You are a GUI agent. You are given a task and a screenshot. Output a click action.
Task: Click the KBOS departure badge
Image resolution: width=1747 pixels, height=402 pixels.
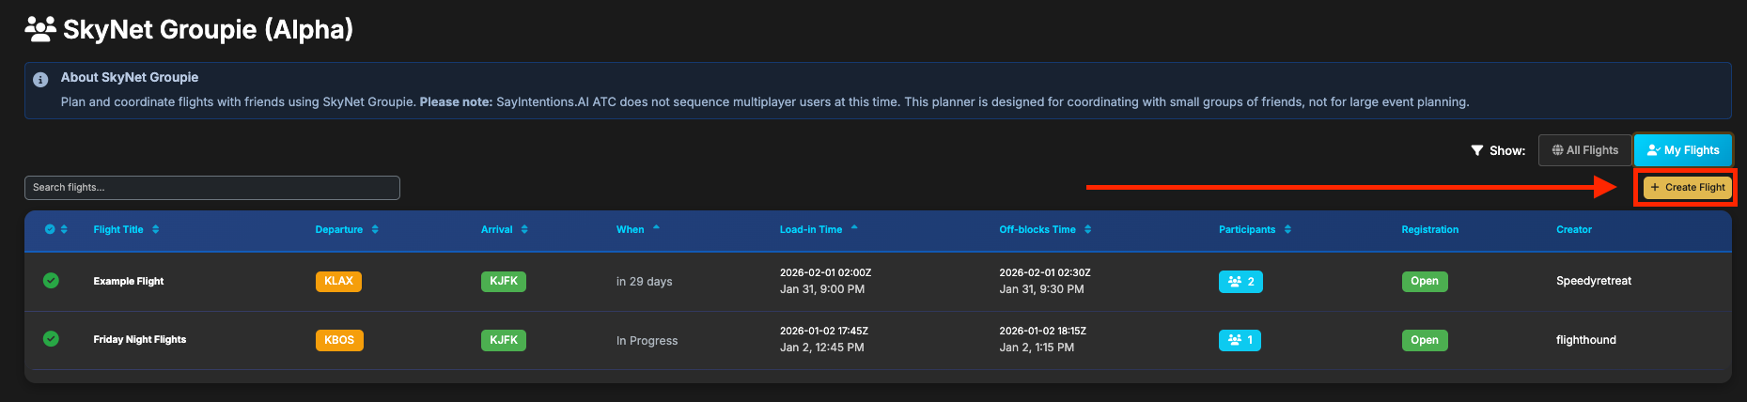(x=339, y=340)
